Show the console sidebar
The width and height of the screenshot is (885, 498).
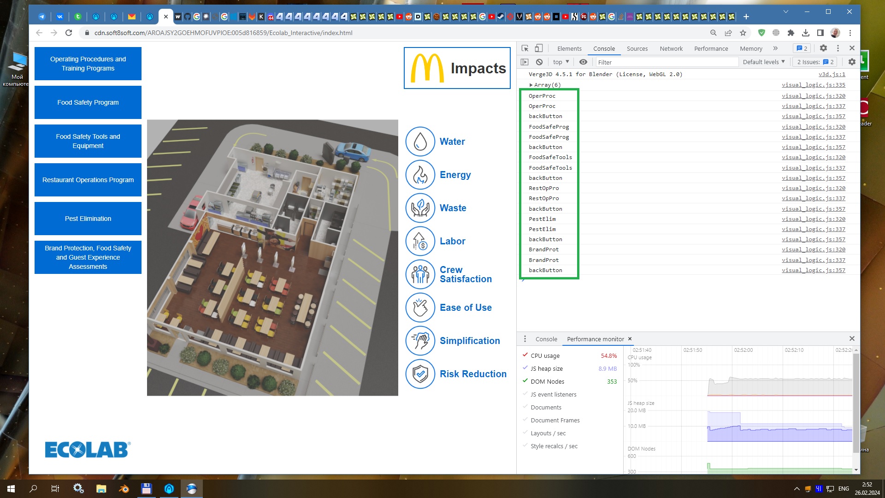click(x=525, y=62)
